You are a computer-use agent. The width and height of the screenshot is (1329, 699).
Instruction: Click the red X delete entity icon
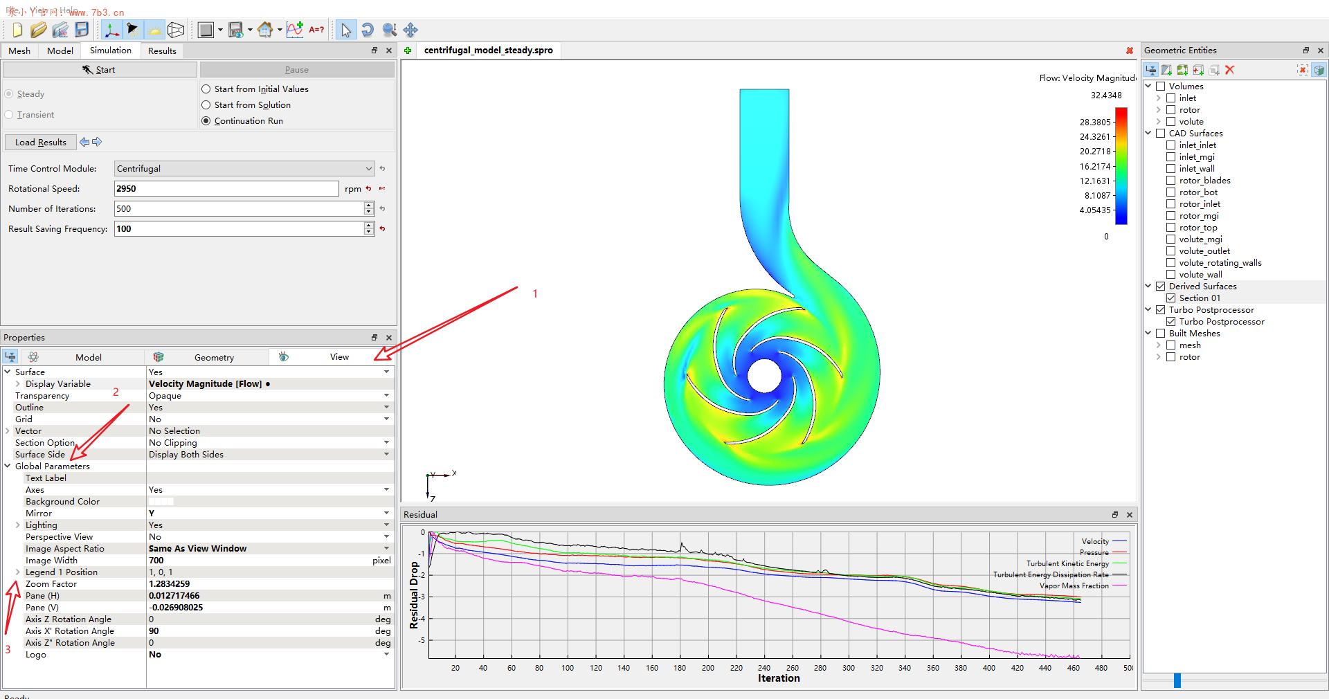click(1230, 70)
